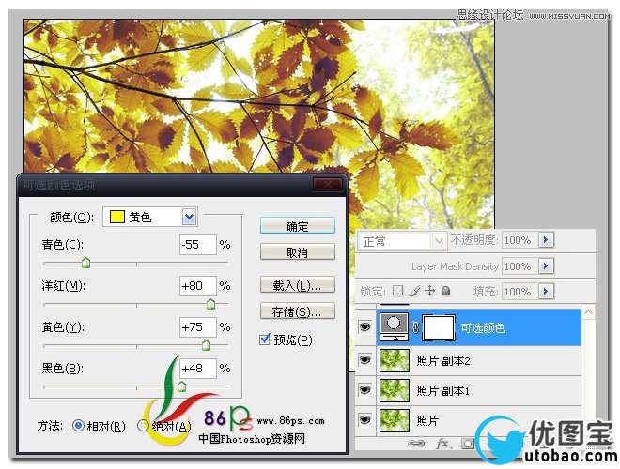Select the 照片 副本2 layer name
The height and width of the screenshot is (469, 620).
(443, 360)
